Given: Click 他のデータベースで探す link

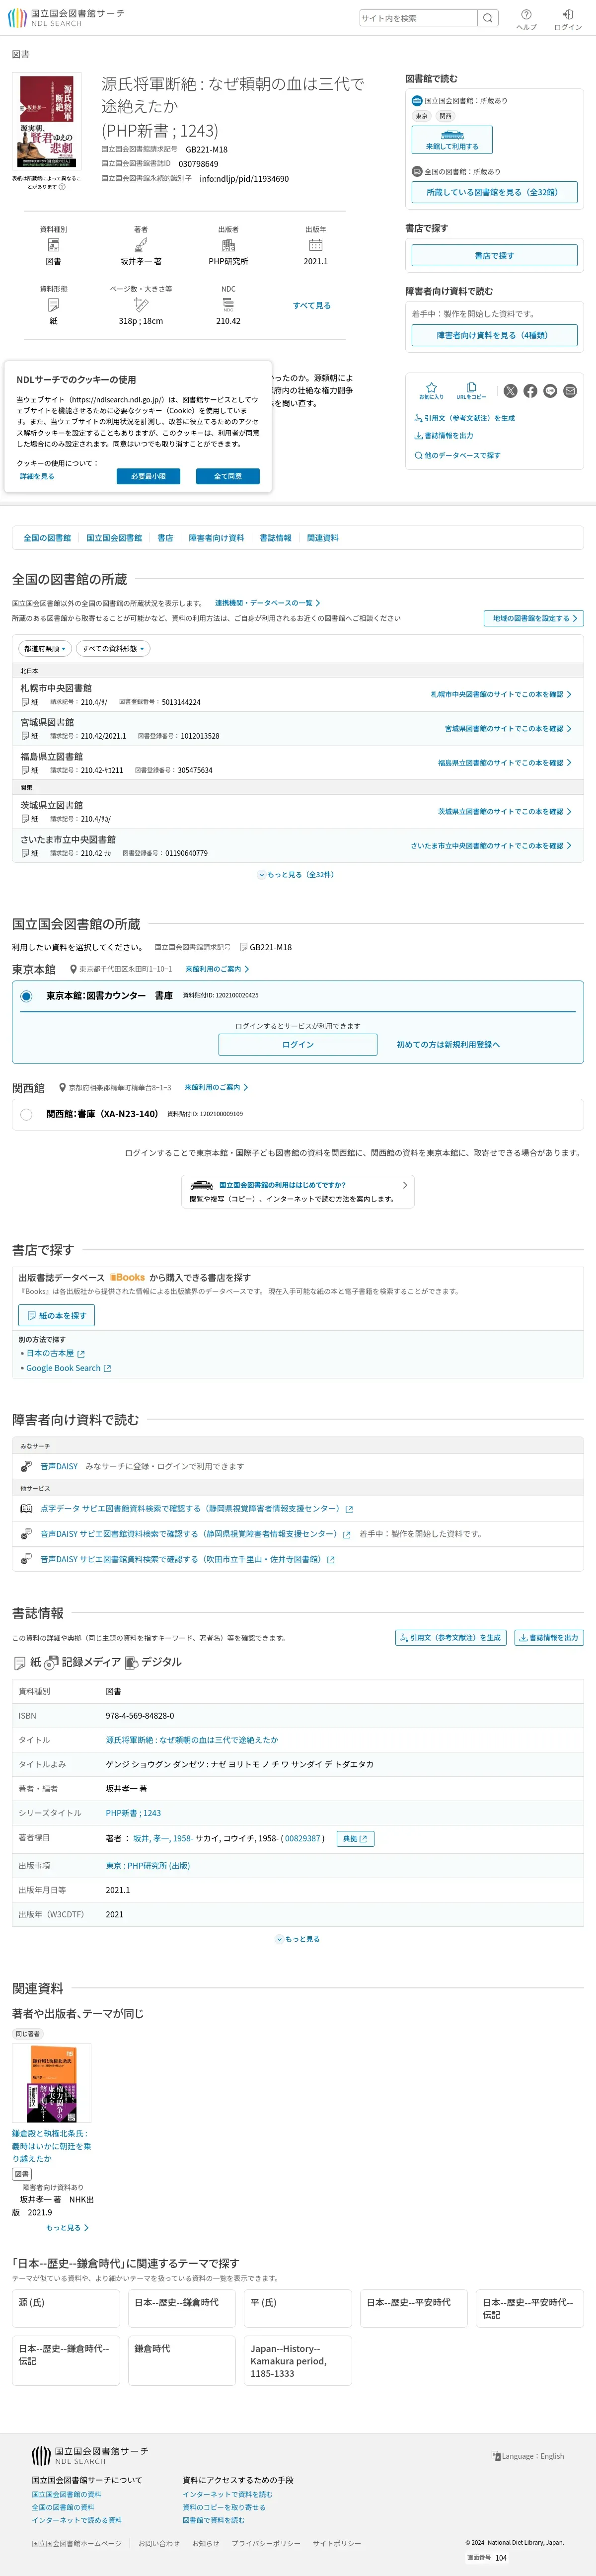Looking at the screenshot, I should (x=457, y=455).
